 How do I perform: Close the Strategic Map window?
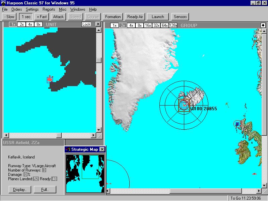coord(102,149)
